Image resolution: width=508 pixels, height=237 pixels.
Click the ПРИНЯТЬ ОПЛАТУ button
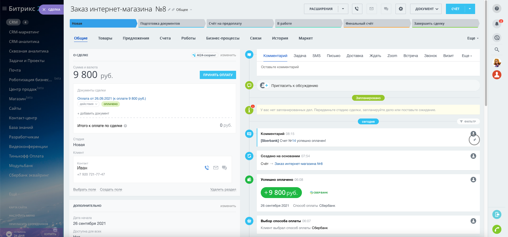(218, 75)
